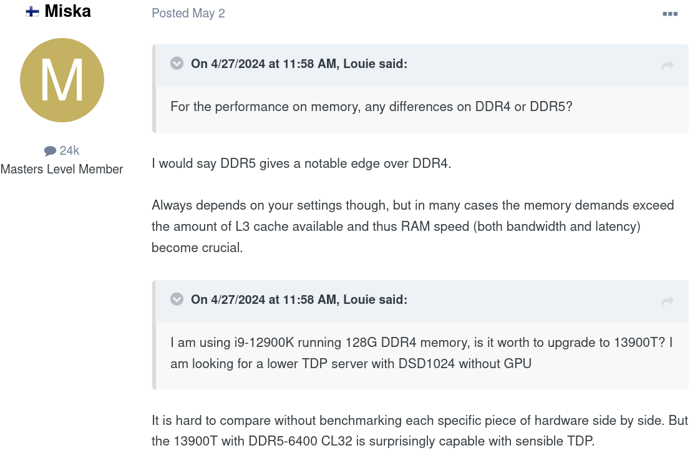The image size is (695, 453).
Task: Click the L3 cache explanation paragraph
Action: tap(413, 226)
